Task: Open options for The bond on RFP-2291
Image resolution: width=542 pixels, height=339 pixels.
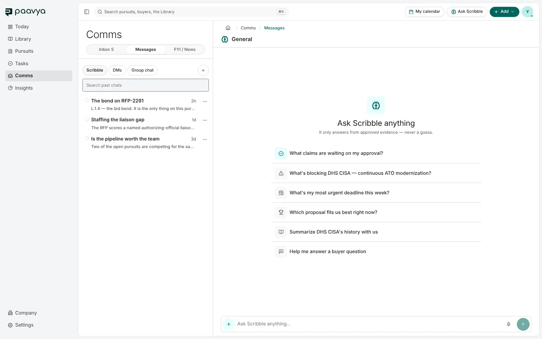Action: tap(205, 101)
